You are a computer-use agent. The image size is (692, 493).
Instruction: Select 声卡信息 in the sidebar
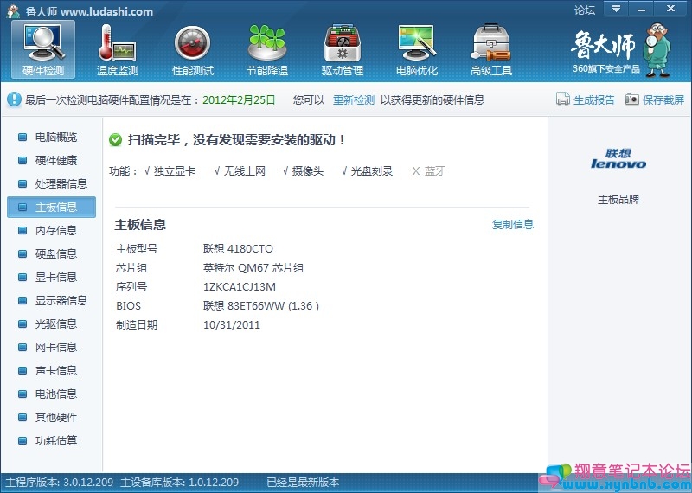point(51,371)
